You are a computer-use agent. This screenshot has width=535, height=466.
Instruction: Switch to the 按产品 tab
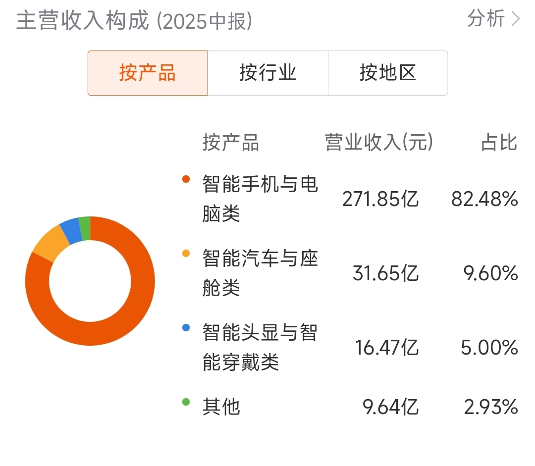(x=148, y=73)
